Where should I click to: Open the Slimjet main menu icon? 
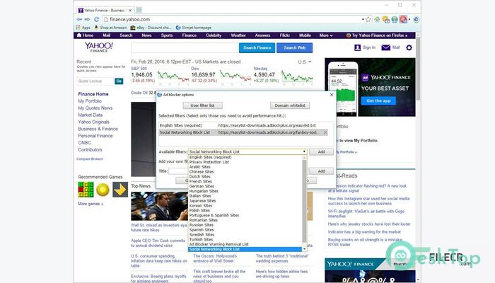[x=416, y=19]
